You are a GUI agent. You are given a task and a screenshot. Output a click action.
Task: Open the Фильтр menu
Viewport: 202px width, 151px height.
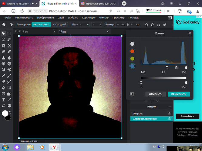click(104, 18)
